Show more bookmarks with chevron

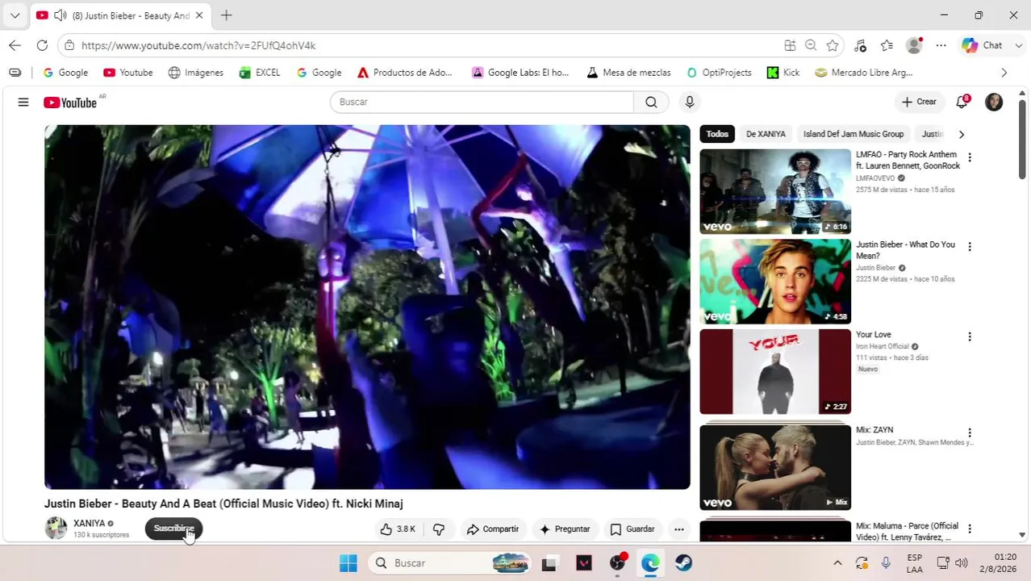(x=1004, y=73)
